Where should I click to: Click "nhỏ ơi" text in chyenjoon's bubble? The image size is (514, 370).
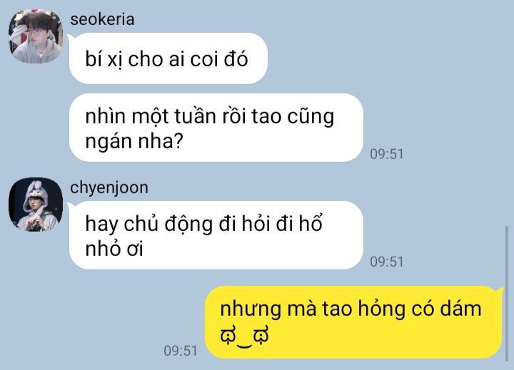(114, 249)
